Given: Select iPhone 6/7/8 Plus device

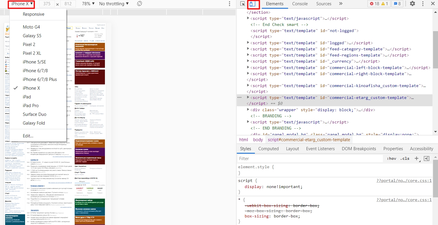Looking at the screenshot, I should (40, 79).
